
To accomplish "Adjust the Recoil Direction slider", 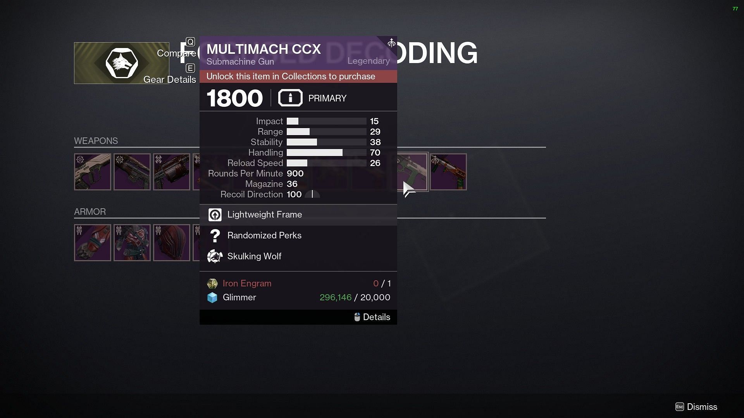I will 313,194.
